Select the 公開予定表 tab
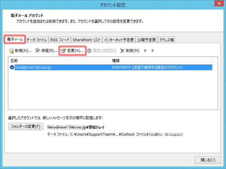 [146, 40]
